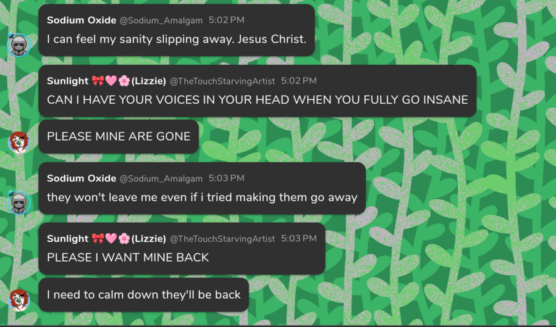The height and width of the screenshot is (327, 556).
Task: Open @TheTouchStarvingArtist handle at 5:03 PM
Action: [x=222, y=239]
